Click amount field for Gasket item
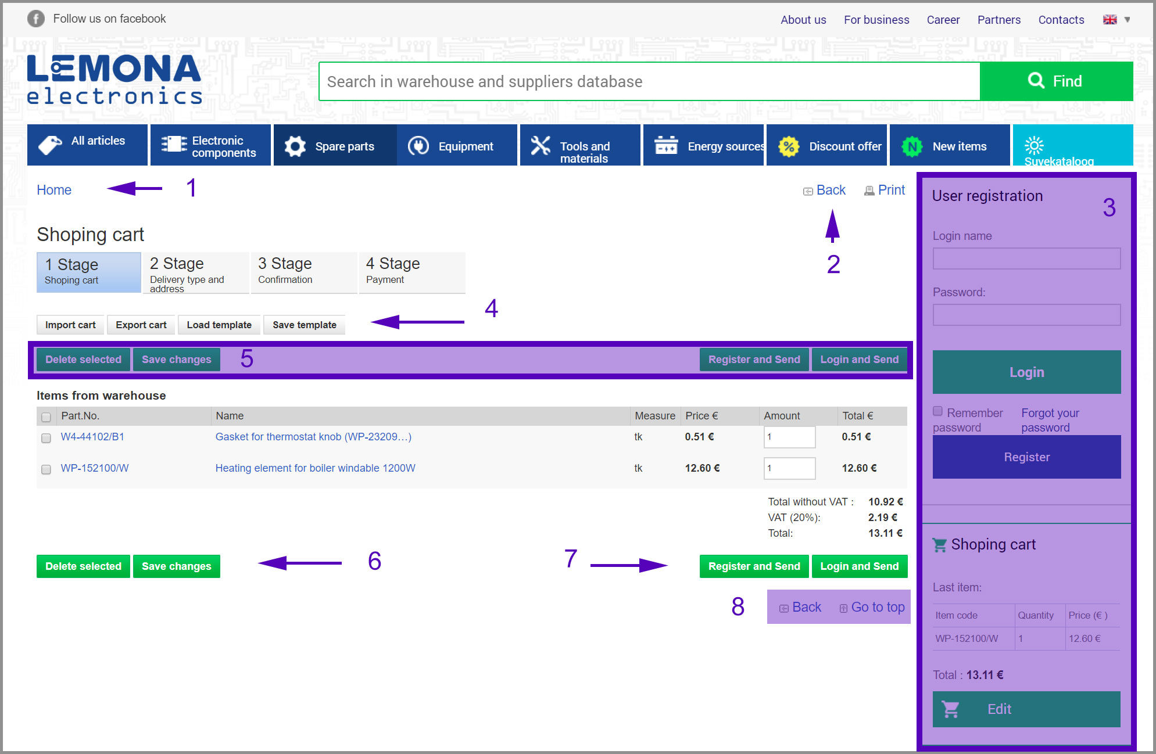Viewport: 1156px width, 754px height. click(x=789, y=437)
